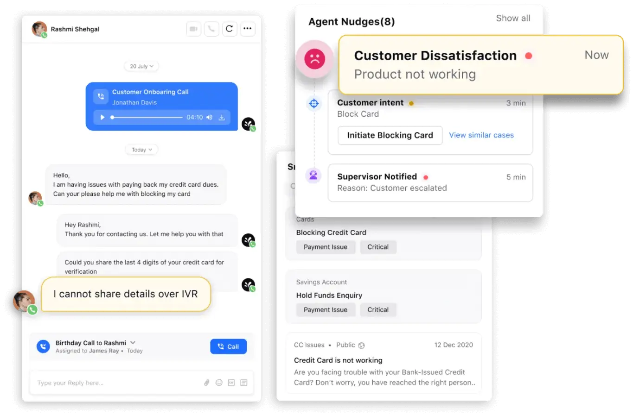Select the phone call icon in chat header
Screen dimensions: 633x415
[x=211, y=29]
